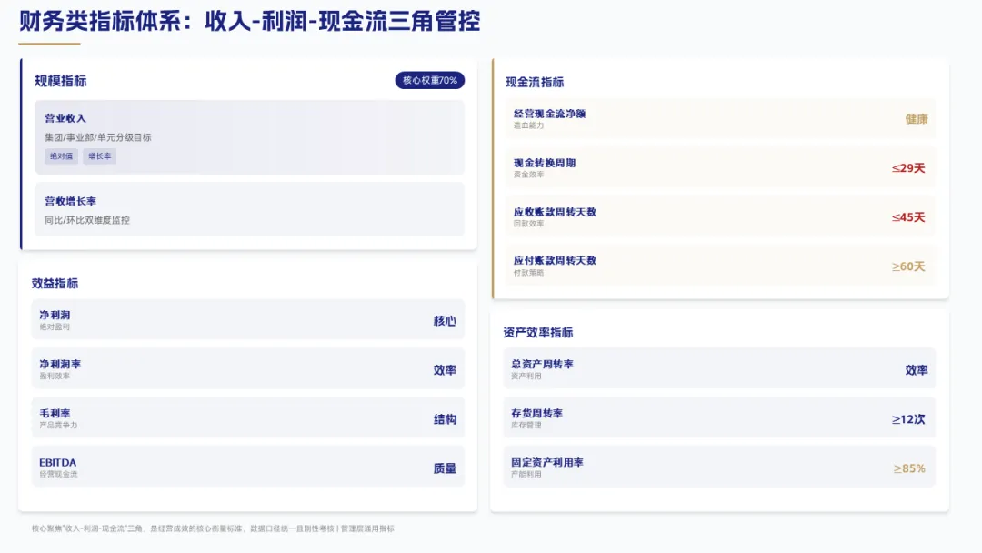Click the ≤45天 target value
Screen dimensions: 982x553
pyautogui.click(x=908, y=217)
